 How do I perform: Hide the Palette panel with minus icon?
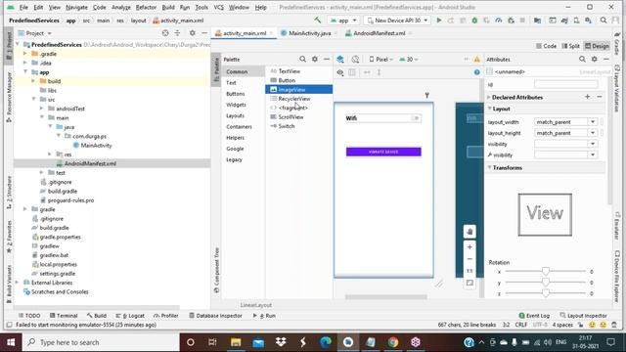tap(327, 59)
